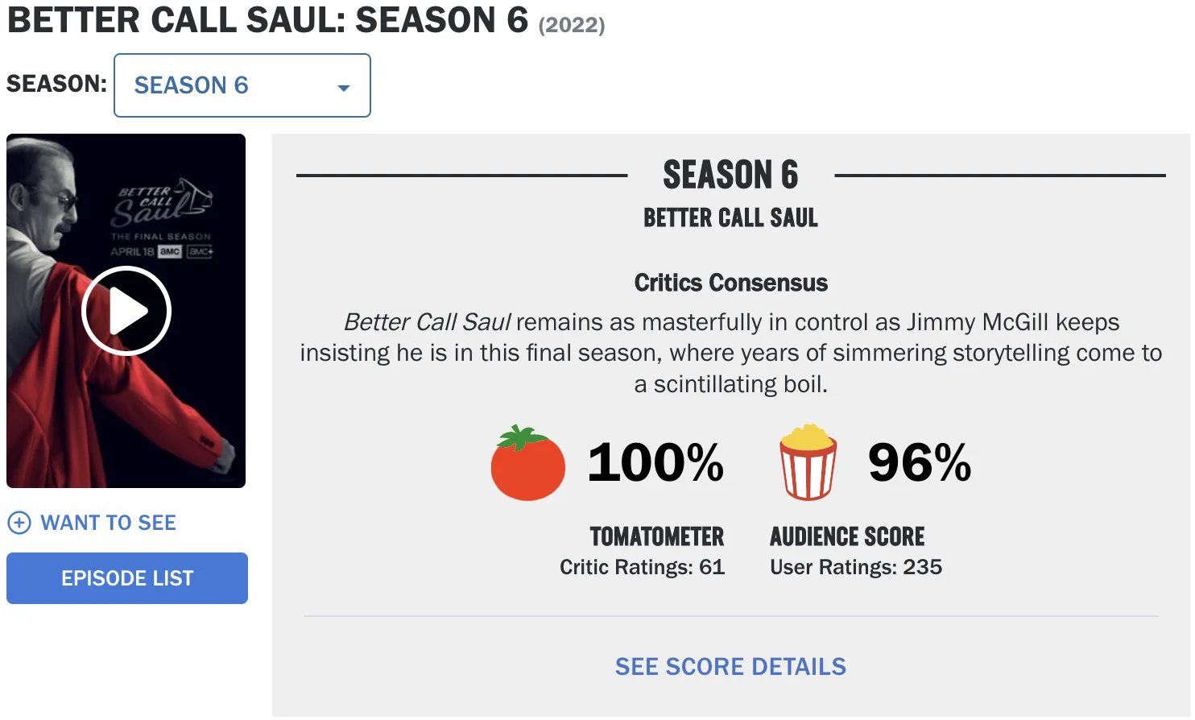
Task: Click the 96% audience score
Action: pos(920,463)
